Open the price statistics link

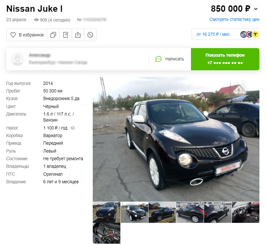[x=234, y=19]
